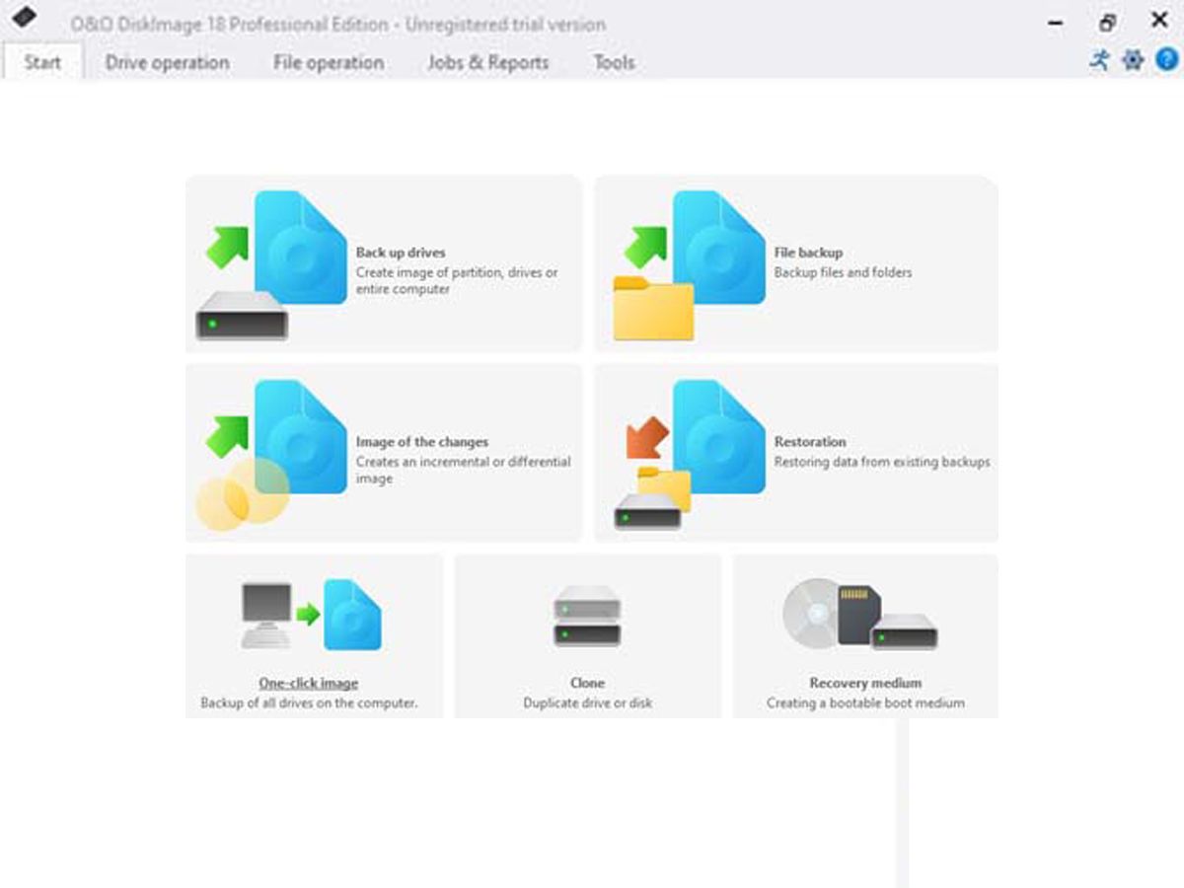Select the Back up drives title
The height and width of the screenshot is (888, 1184).
pos(401,253)
